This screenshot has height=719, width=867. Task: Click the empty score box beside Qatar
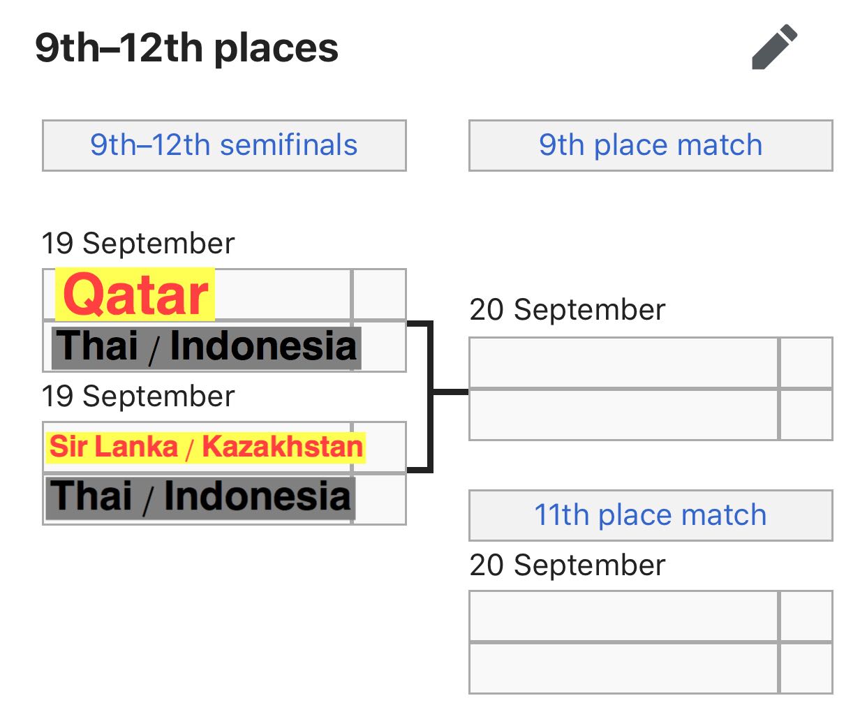(380, 295)
